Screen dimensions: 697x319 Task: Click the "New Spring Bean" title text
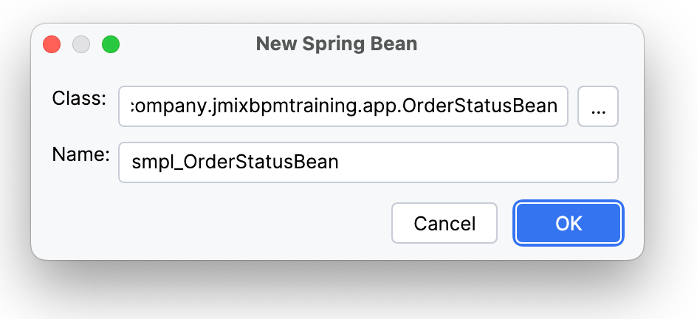(337, 44)
